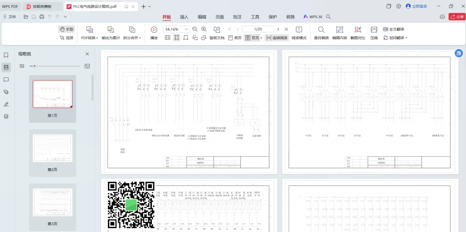Click the cloud chat icon beside 分享
Image resolution: width=466 pixels, height=232 pixels.
[443, 17]
